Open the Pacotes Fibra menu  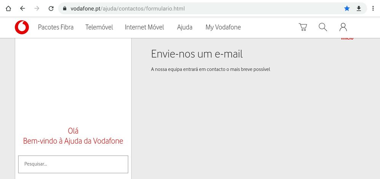56,27
